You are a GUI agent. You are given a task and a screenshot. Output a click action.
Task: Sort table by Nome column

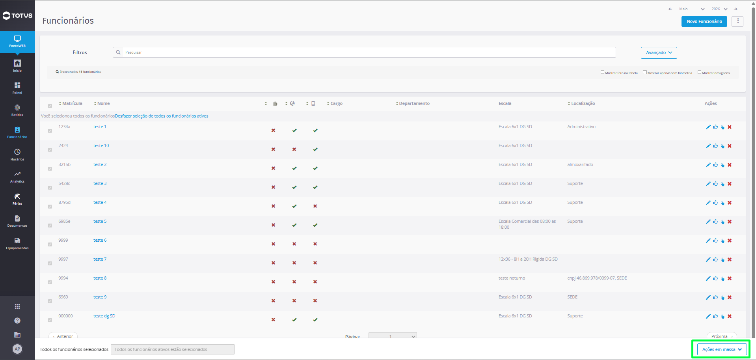click(102, 103)
